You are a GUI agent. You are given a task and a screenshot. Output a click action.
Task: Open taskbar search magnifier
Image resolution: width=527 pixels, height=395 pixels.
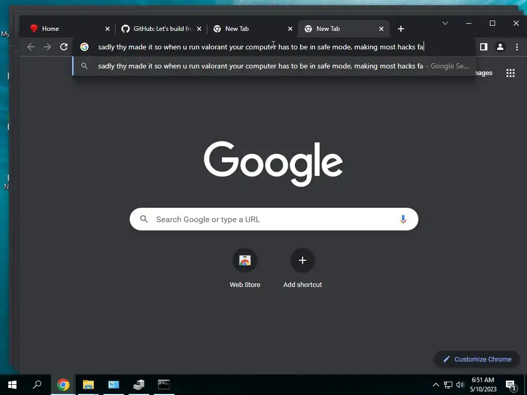pyautogui.click(x=37, y=385)
